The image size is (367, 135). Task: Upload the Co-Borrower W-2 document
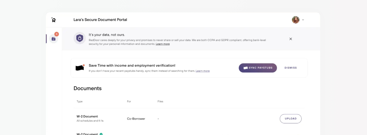tap(291, 119)
